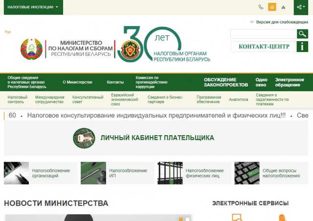Click the Налогообложение организаций pen thumbnail
Image resolution: width=313 pixels, height=221 pixels.
[x=16, y=173]
